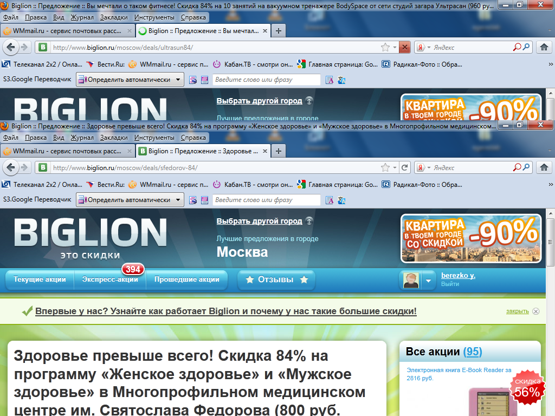The height and width of the screenshot is (416, 555).
Task: Open Home page in lower Firefox window
Action: [x=544, y=167]
